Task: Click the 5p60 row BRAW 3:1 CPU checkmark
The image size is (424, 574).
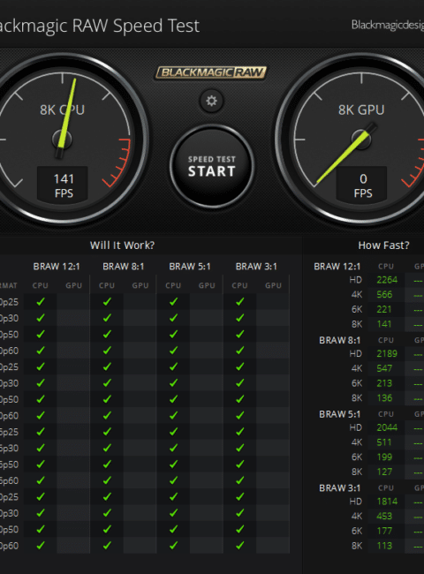Action: pyautogui.click(x=240, y=480)
